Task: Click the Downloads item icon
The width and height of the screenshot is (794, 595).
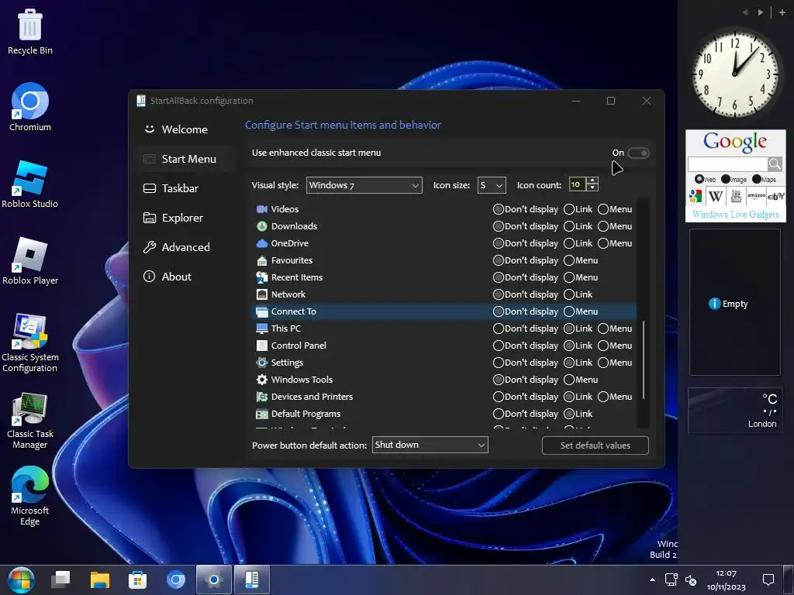Action: point(262,226)
